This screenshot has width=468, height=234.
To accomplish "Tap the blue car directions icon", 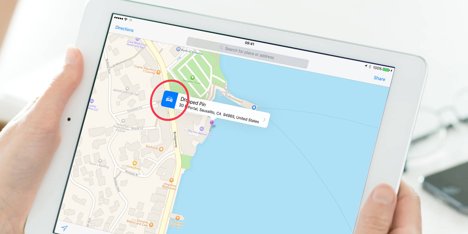I will [x=170, y=99].
